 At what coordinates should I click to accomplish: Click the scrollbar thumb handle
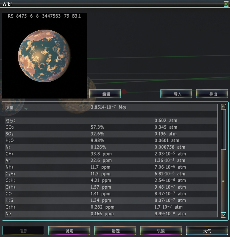coord(223,181)
